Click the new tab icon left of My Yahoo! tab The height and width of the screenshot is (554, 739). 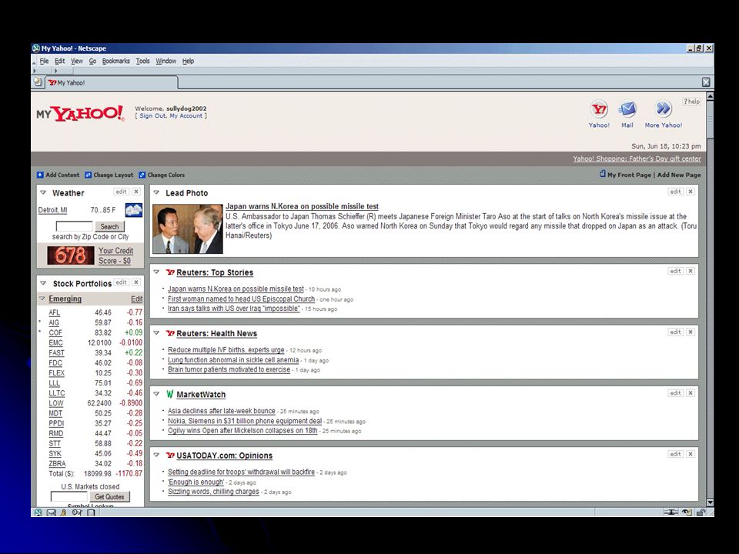pos(38,82)
